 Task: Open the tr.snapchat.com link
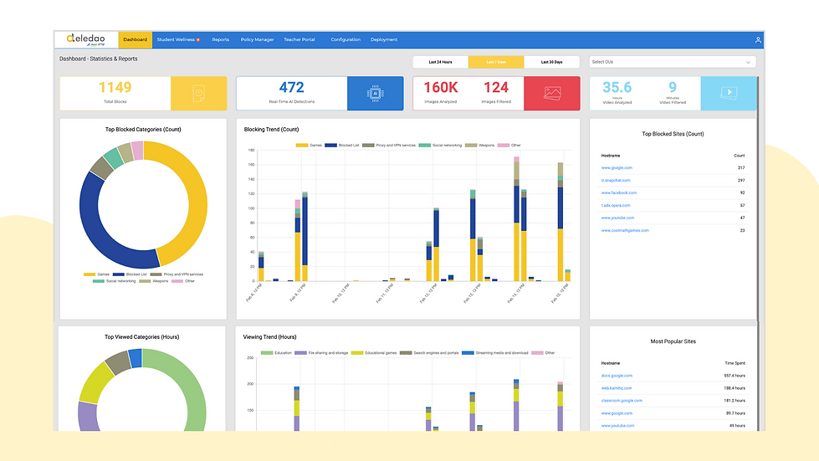pos(615,181)
